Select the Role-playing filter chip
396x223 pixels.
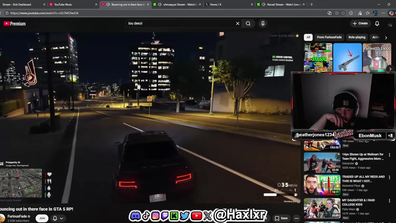357,37
